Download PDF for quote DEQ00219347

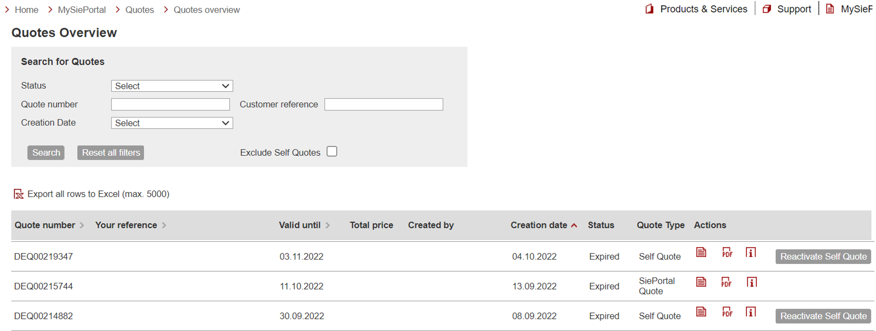tap(727, 253)
